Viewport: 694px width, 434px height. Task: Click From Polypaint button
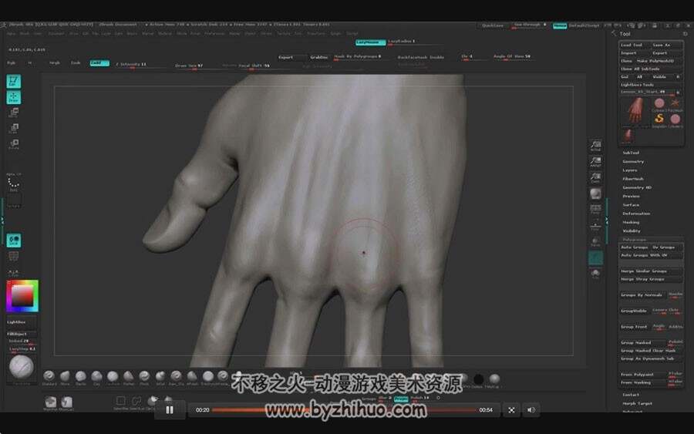642,375
